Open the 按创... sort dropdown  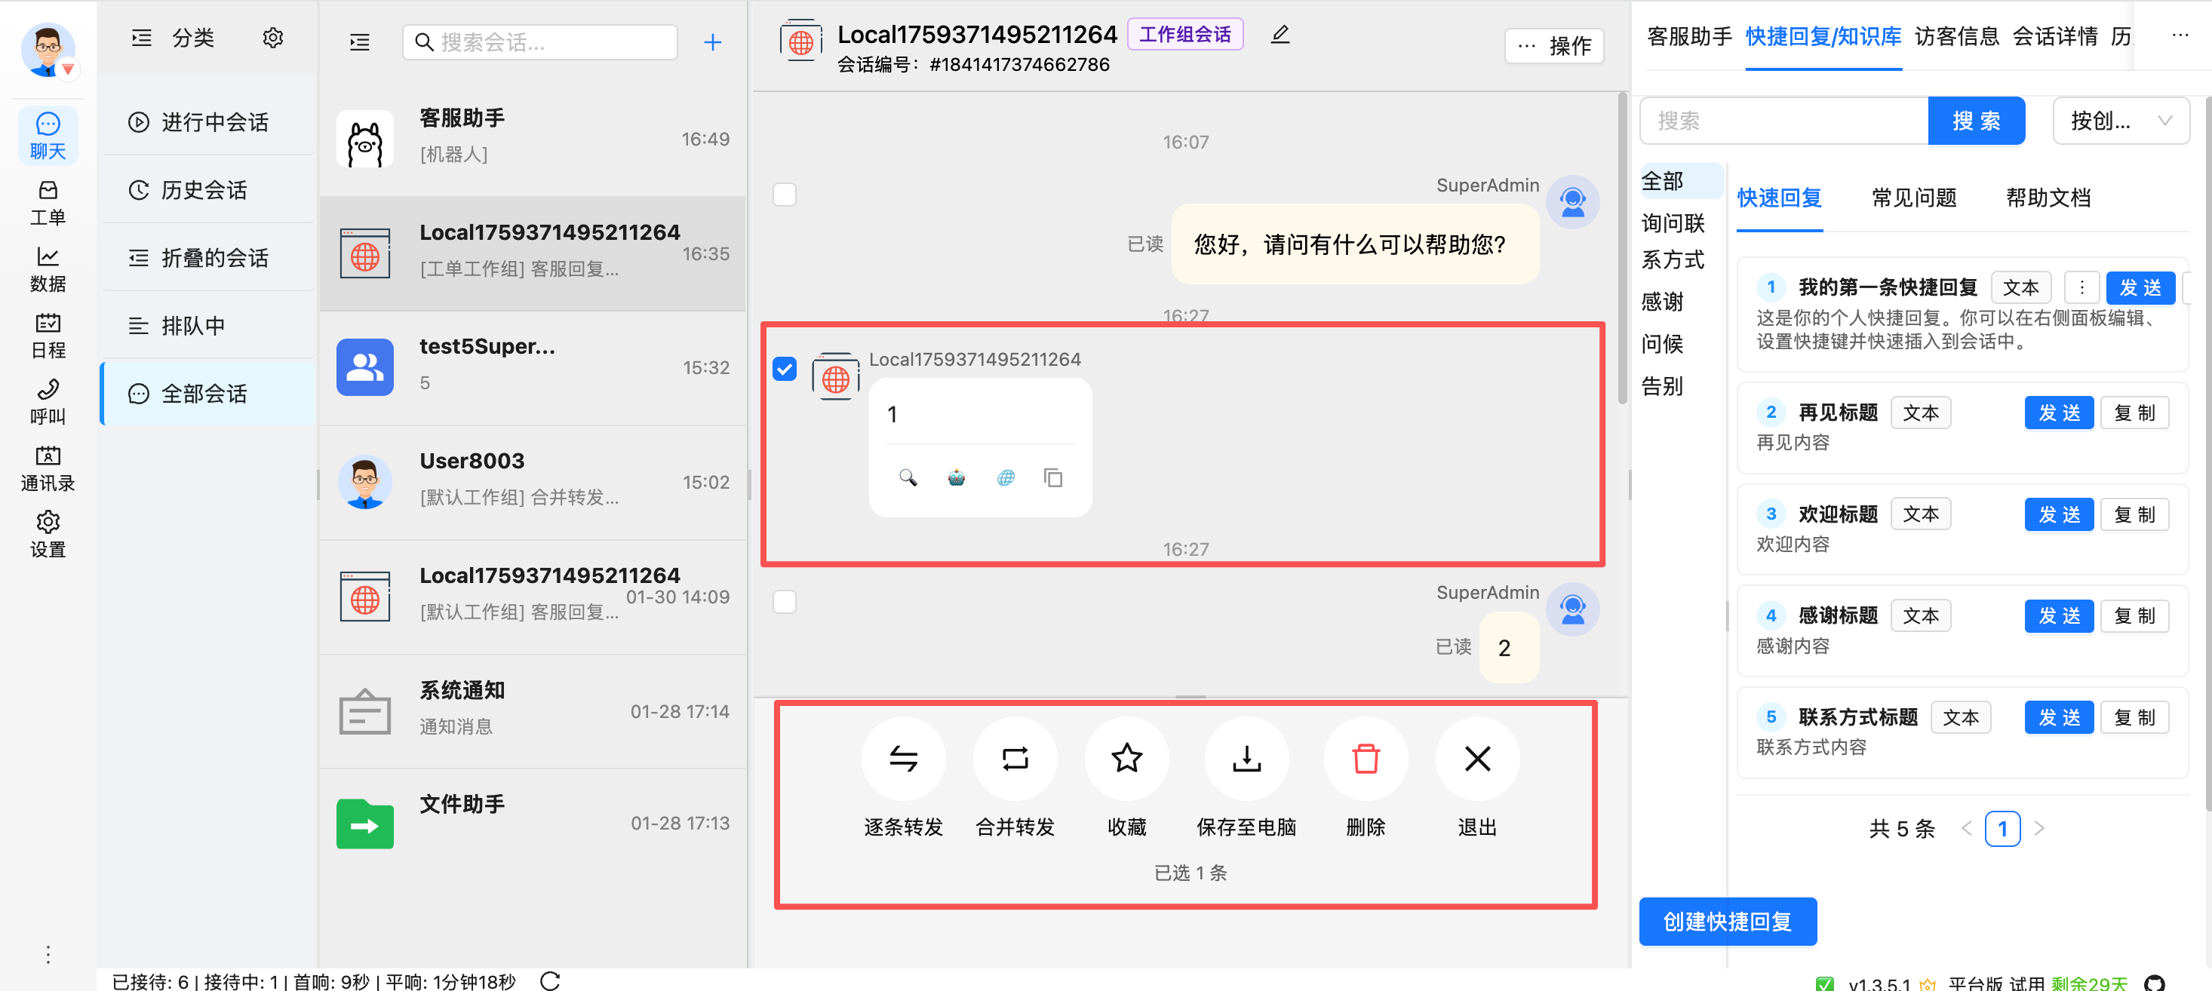(x=2119, y=121)
